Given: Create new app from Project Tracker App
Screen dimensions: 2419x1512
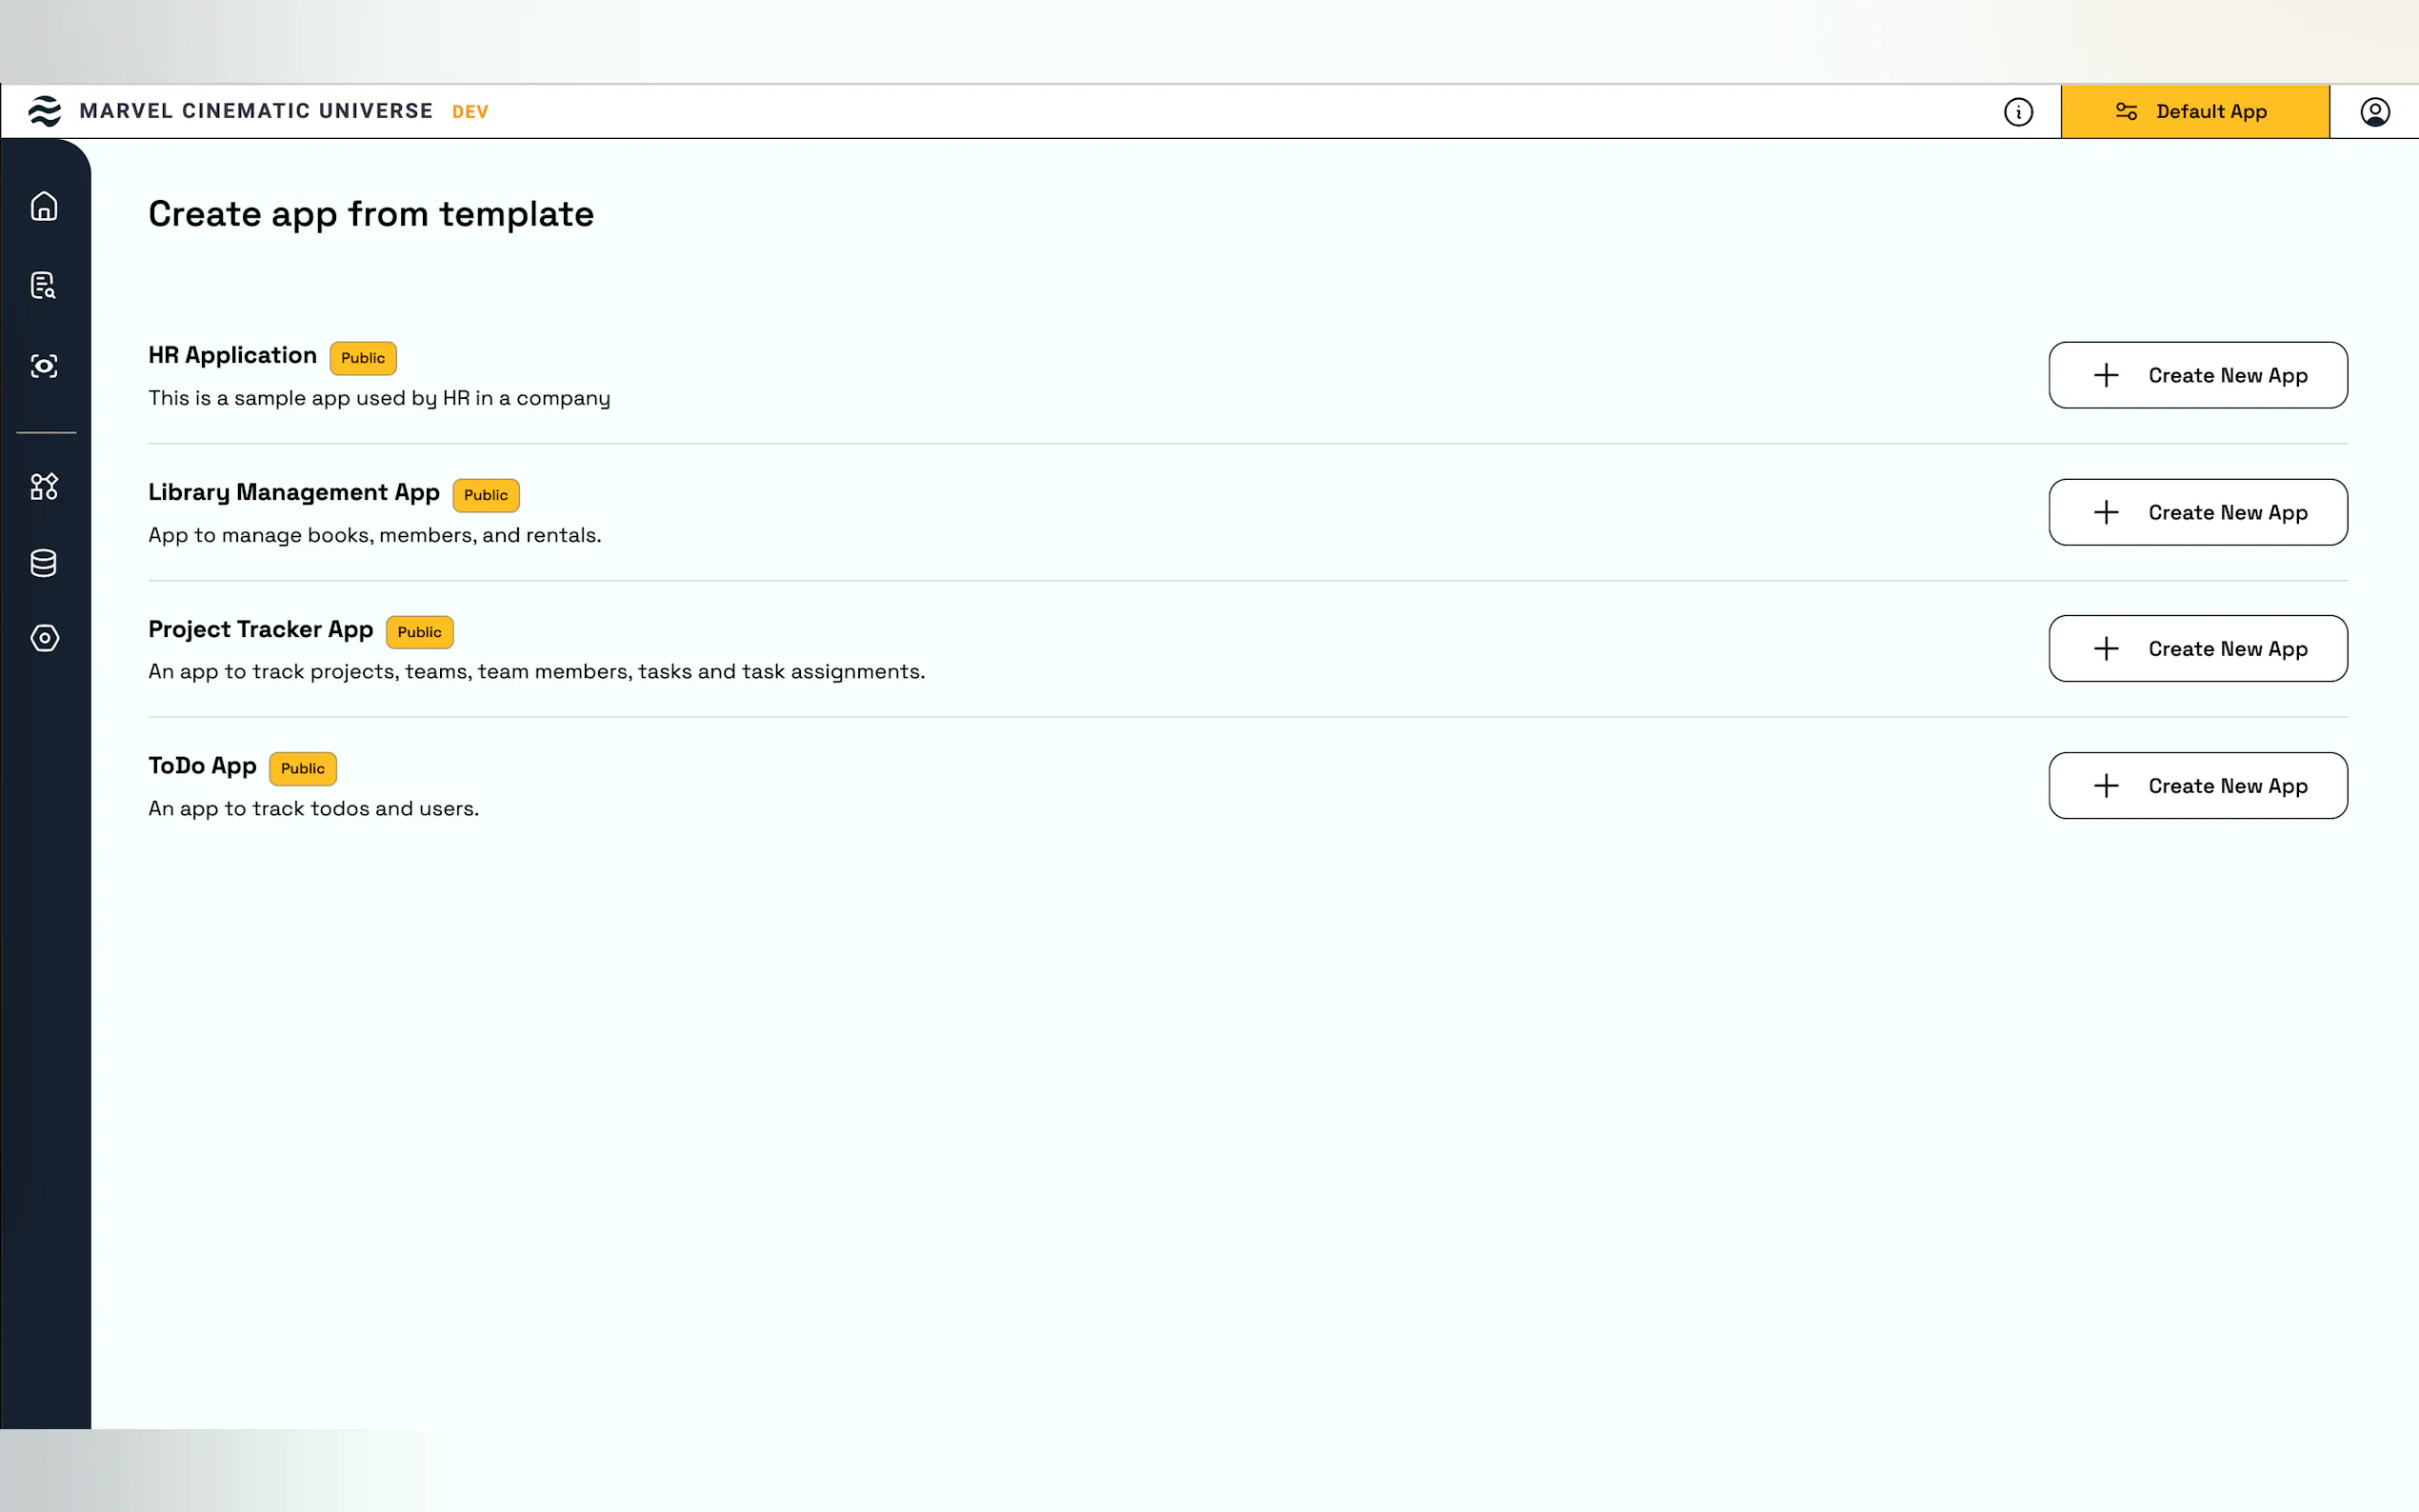Looking at the screenshot, I should pos(2197,649).
